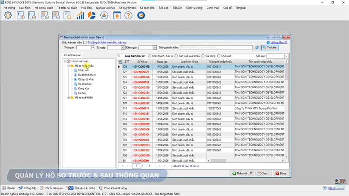349x196 pixels.
Task: Click the settings gear toolbar icon
Action: click(8, 15)
